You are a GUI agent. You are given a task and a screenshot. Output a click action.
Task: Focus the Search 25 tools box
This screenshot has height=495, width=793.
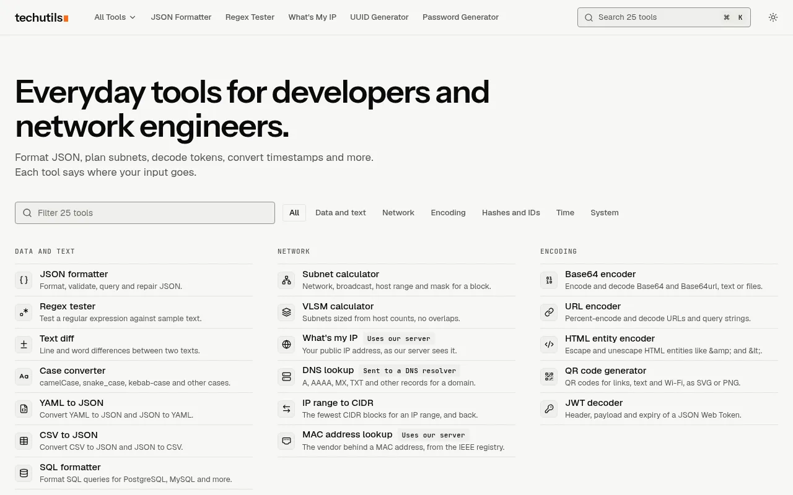click(664, 17)
